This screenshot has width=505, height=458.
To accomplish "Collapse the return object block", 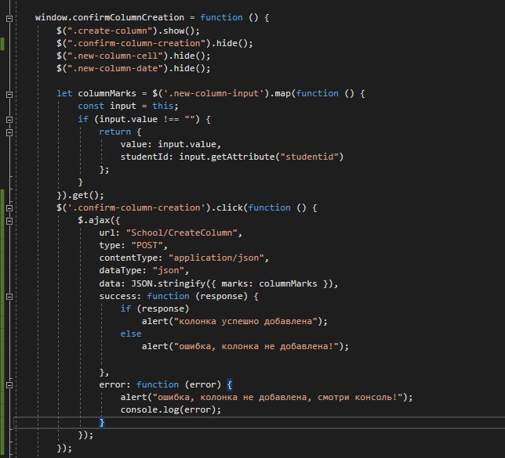I will pos(9,132).
